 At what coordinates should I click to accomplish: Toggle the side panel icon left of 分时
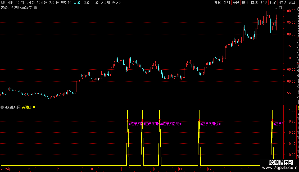point(3,2)
